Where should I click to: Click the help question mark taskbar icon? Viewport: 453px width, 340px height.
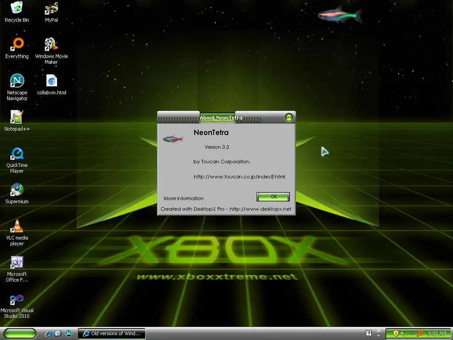point(369,333)
